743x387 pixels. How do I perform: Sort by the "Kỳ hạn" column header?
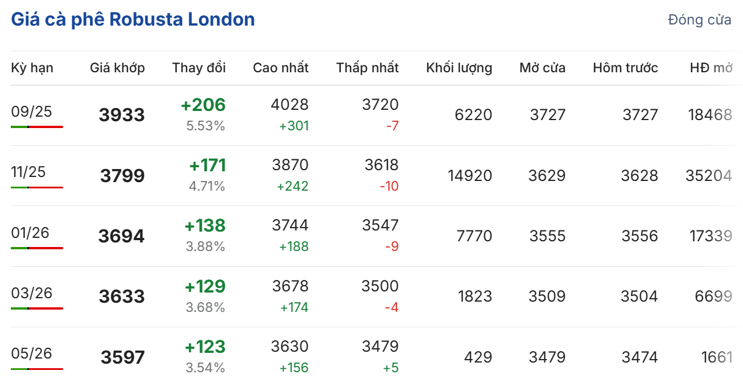click(x=32, y=68)
